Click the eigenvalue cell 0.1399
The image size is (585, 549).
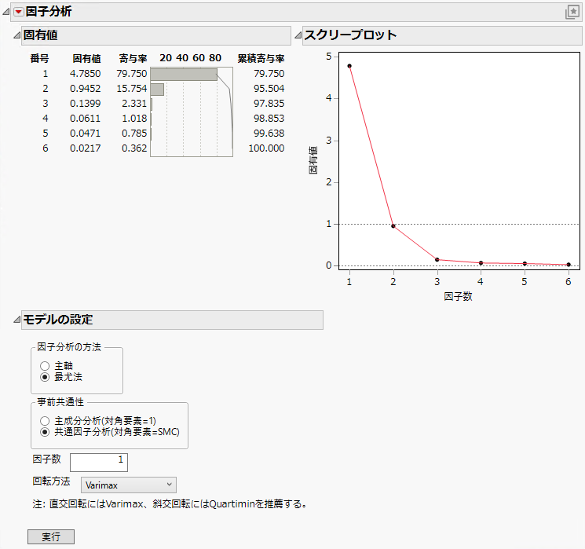coord(85,104)
